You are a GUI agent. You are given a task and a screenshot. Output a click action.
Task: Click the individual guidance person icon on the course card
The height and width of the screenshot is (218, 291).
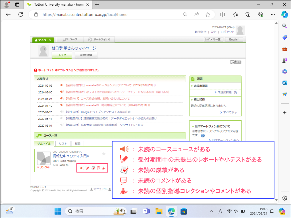point(104,168)
